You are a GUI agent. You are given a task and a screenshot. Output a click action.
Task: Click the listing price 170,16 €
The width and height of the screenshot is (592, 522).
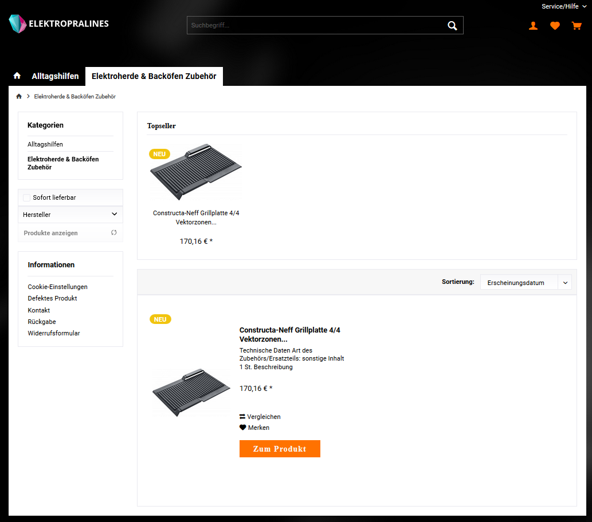click(x=256, y=389)
